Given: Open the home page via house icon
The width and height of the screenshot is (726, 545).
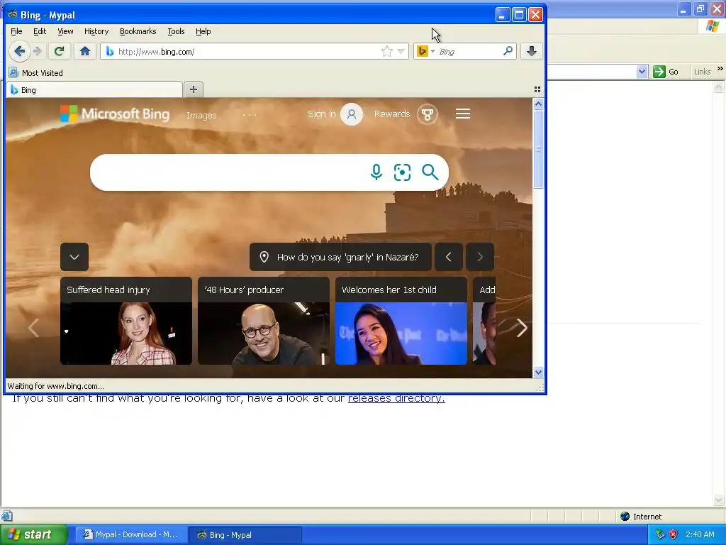Looking at the screenshot, I should click(85, 51).
